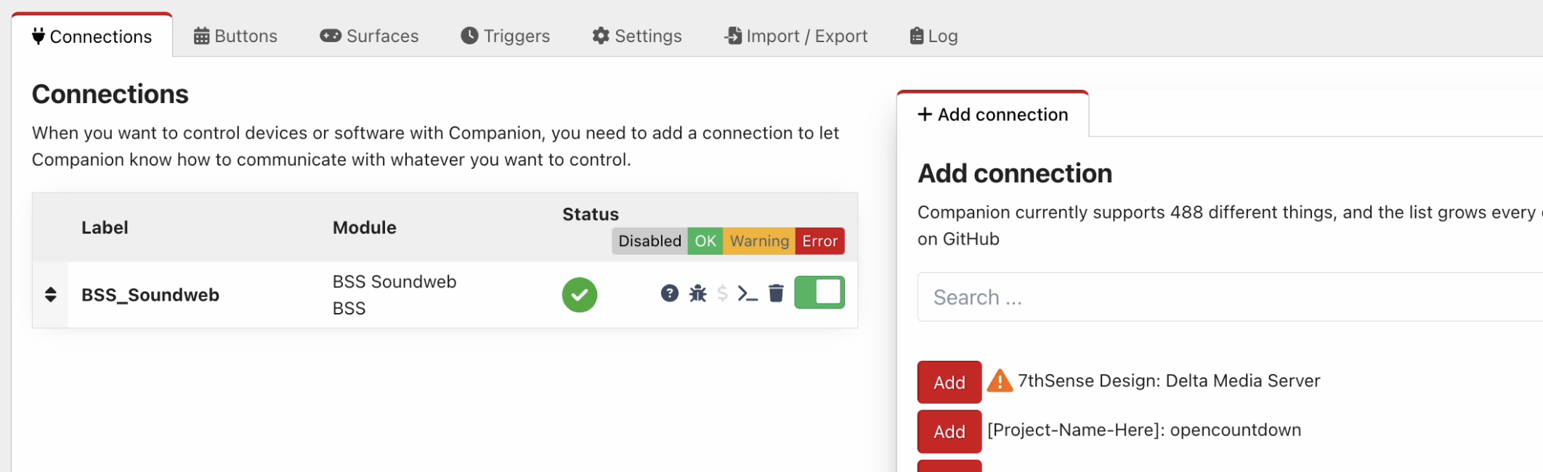Select the Add connection panel tab
The width and height of the screenshot is (1543, 472).
coord(992,115)
